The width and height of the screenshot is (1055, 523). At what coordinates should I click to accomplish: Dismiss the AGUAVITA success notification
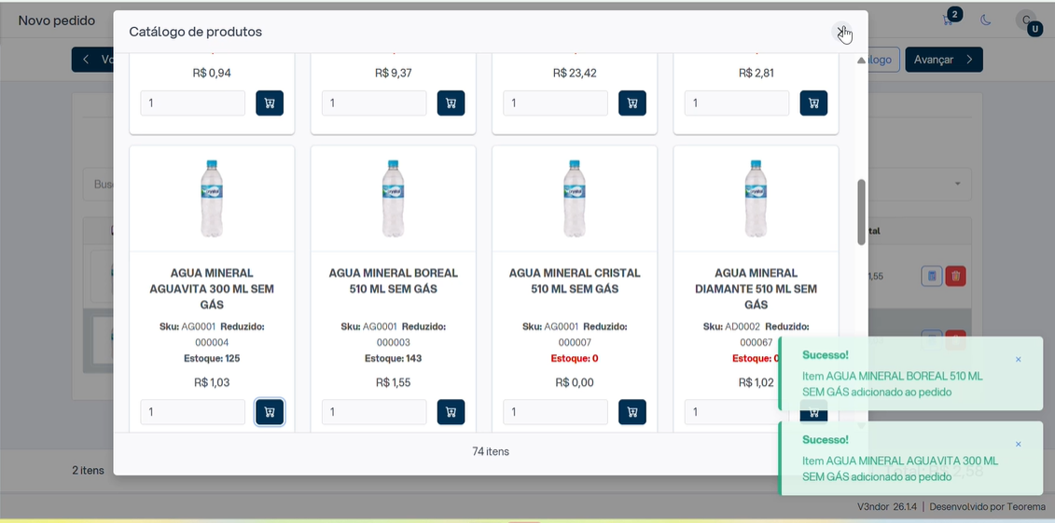click(x=1018, y=445)
